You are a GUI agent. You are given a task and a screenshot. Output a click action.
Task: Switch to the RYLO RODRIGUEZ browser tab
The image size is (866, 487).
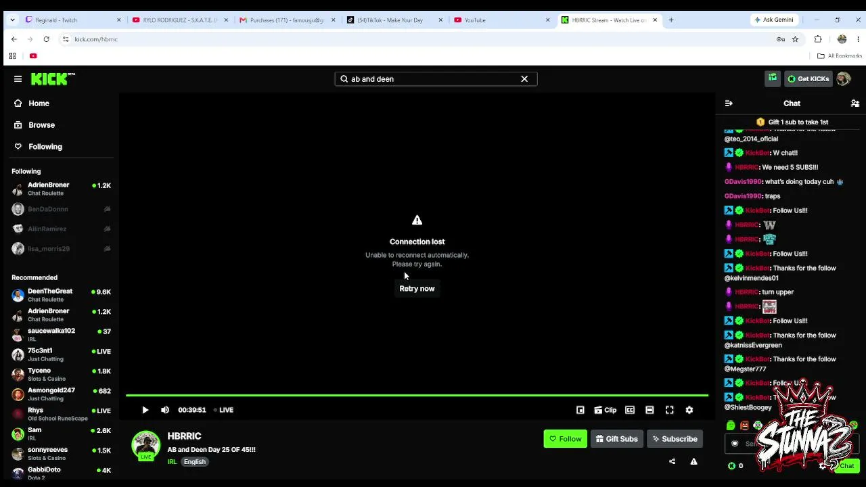click(181, 20)
